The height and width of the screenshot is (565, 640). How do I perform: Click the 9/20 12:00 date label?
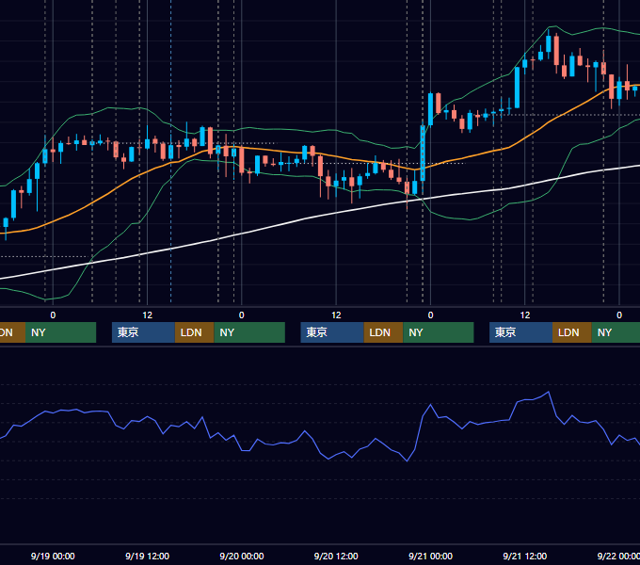[x=336, y=556]
